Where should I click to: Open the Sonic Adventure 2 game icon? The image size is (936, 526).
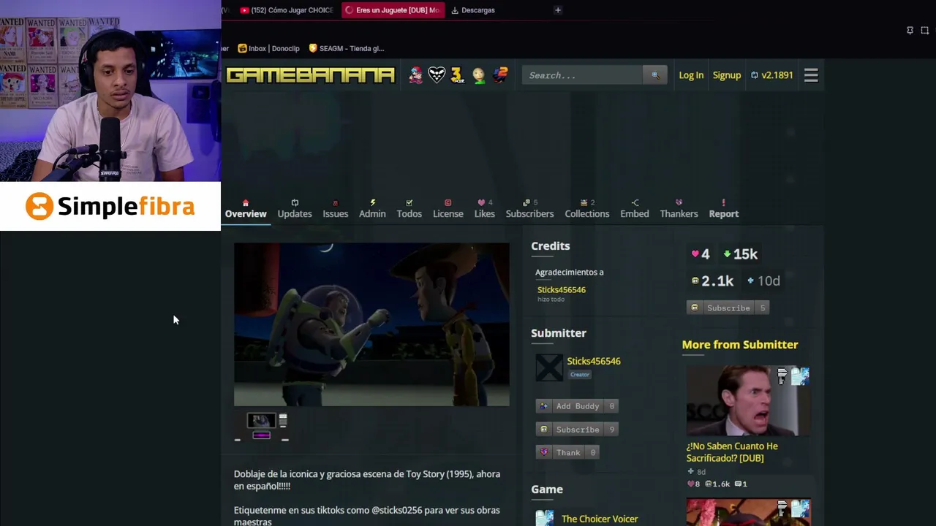pyautogui.click(x=500, y=75)
